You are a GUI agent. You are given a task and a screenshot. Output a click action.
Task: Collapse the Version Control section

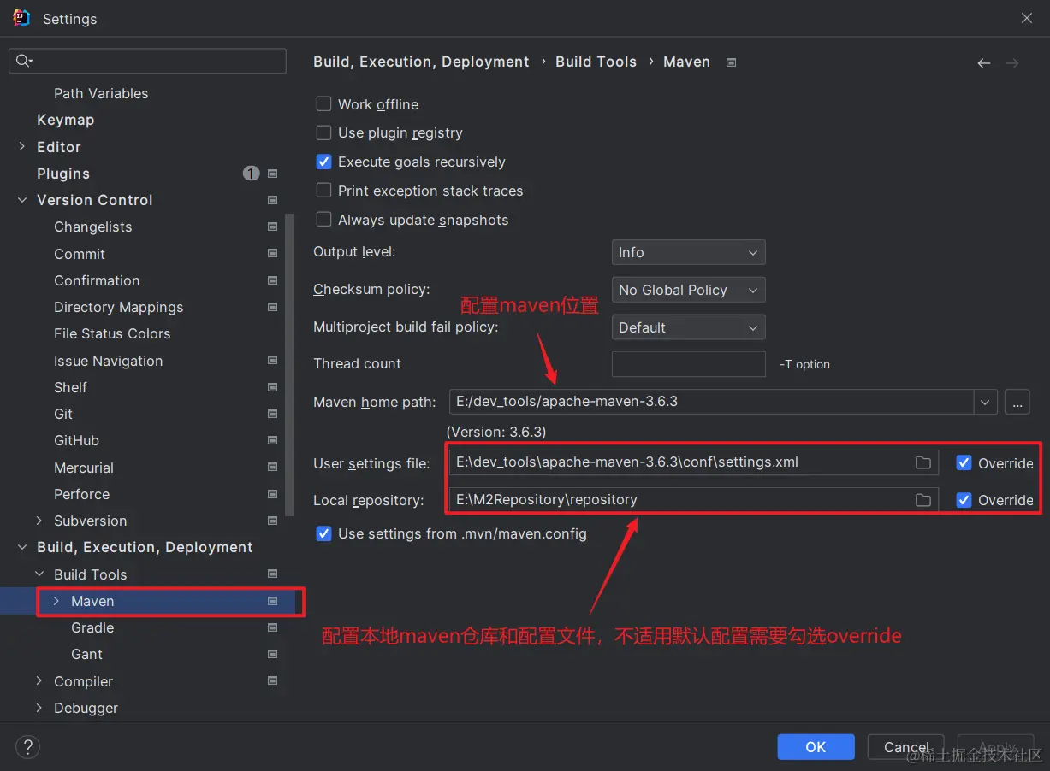coord(22,200)
